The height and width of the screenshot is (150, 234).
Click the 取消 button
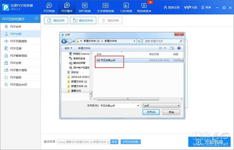tap(171, 112)
